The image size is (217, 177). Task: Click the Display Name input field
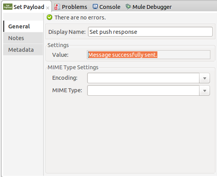click(x=150, y=32)
